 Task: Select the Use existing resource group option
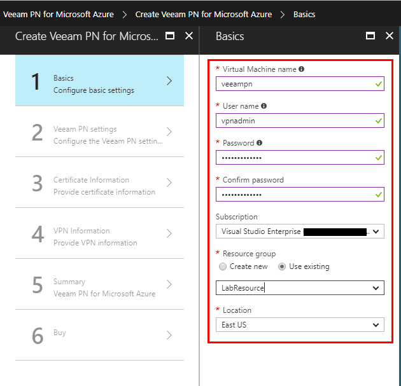coord(282,266)
